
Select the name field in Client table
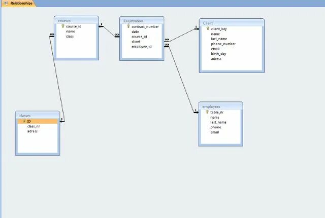[215, 34]
